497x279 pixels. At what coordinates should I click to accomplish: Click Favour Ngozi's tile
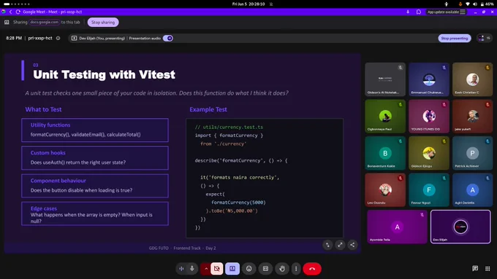429,190
